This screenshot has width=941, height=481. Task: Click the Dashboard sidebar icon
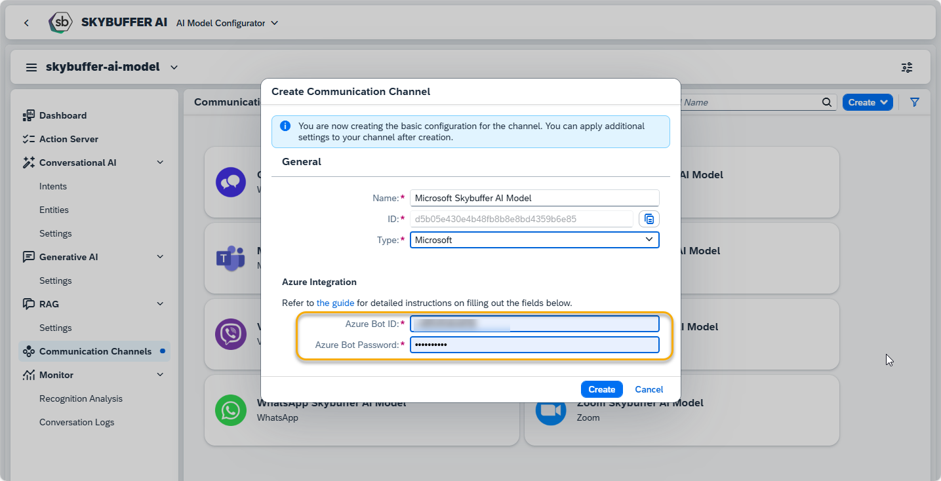click(28, 115)
